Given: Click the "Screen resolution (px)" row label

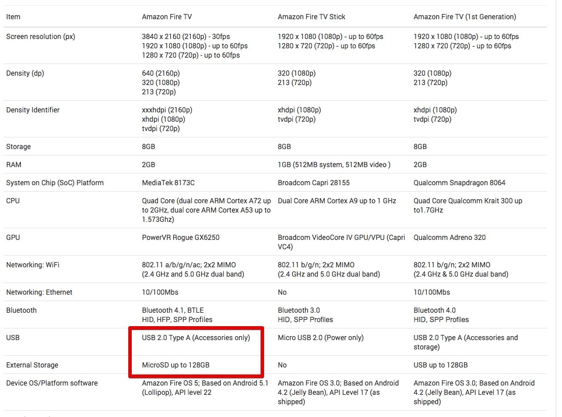Looking at the screenshot, I should point(41,37).
